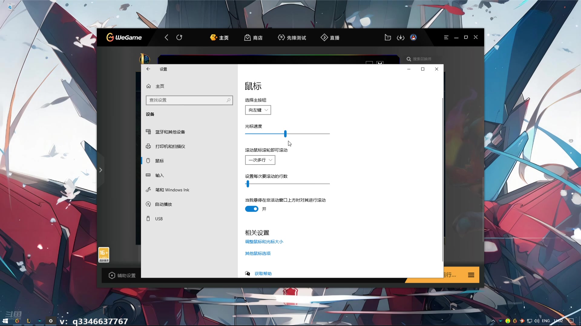Open the 主页 tab in WeGame

point(219,37)
